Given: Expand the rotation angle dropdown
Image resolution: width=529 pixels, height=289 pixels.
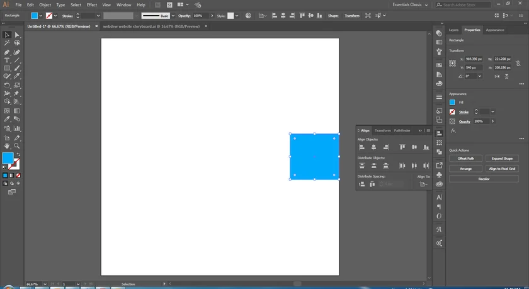Looking at the screenshot, I should [480, 76].
